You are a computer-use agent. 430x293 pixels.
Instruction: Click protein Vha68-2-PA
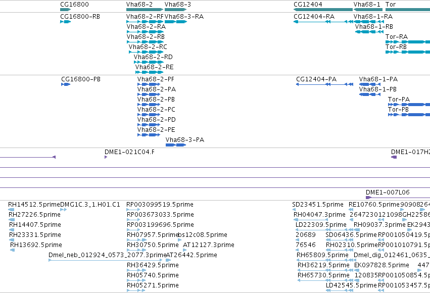pos(157,89)
